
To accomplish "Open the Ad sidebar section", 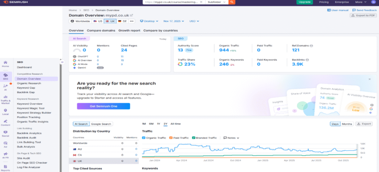I will [x=5, y=145].
